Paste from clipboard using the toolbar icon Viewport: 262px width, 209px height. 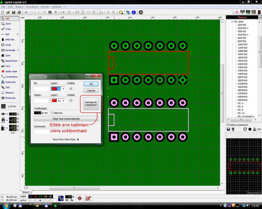pos(50,12)
